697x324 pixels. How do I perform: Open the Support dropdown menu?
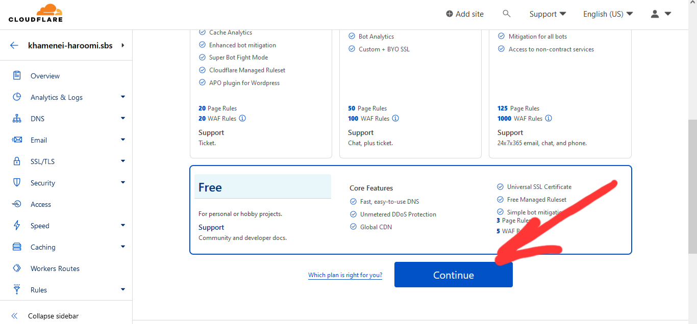pos(547,14)
